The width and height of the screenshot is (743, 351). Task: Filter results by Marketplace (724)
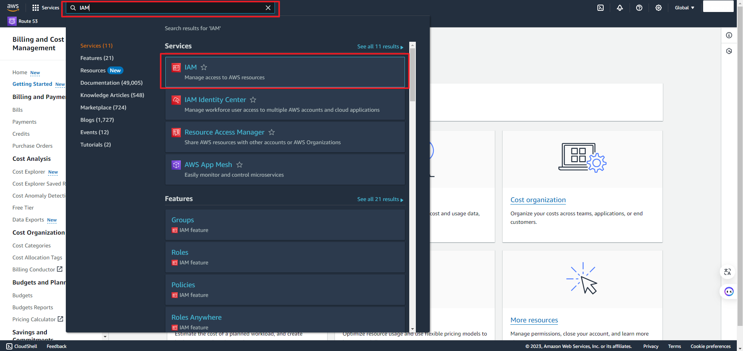point(103,107)
